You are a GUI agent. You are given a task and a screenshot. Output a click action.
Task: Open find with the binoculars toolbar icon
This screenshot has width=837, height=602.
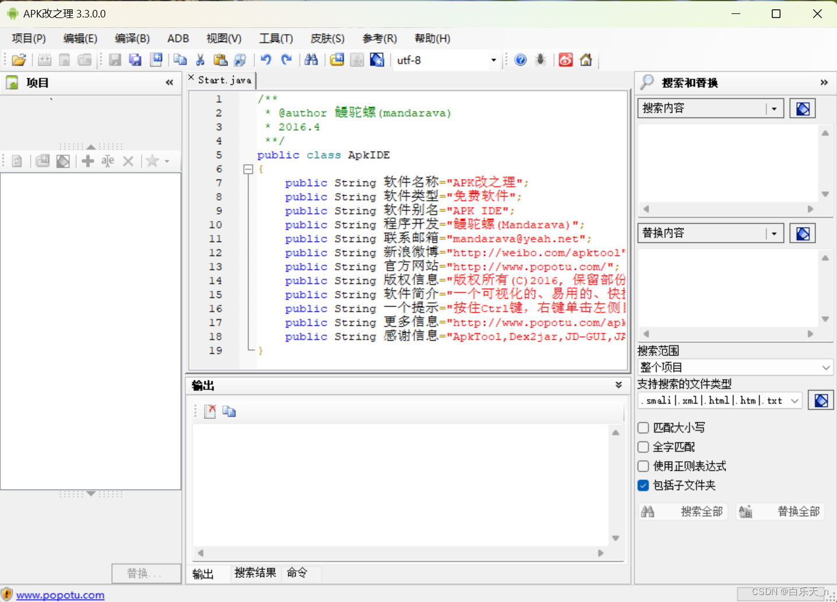pos(311,60)
